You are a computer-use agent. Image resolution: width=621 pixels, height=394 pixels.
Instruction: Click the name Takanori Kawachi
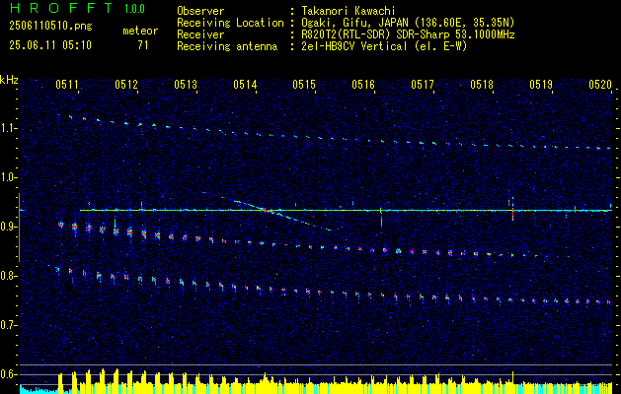coord(348,11)
